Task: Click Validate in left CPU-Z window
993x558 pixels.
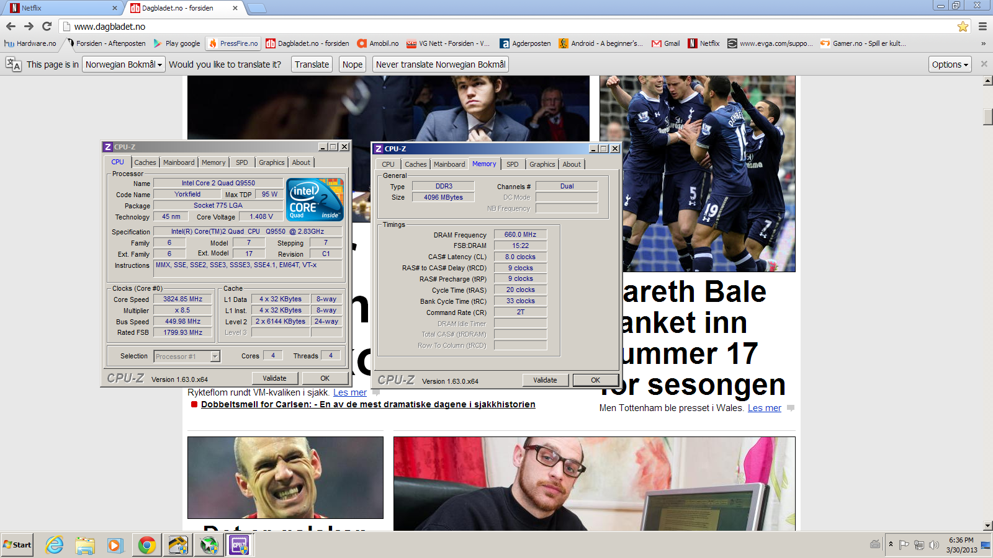Action: tap(274, 378)
